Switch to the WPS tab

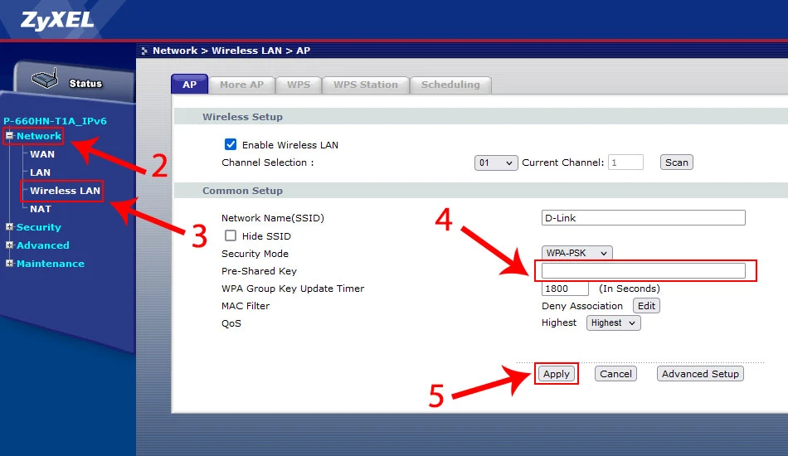point(299,85)
